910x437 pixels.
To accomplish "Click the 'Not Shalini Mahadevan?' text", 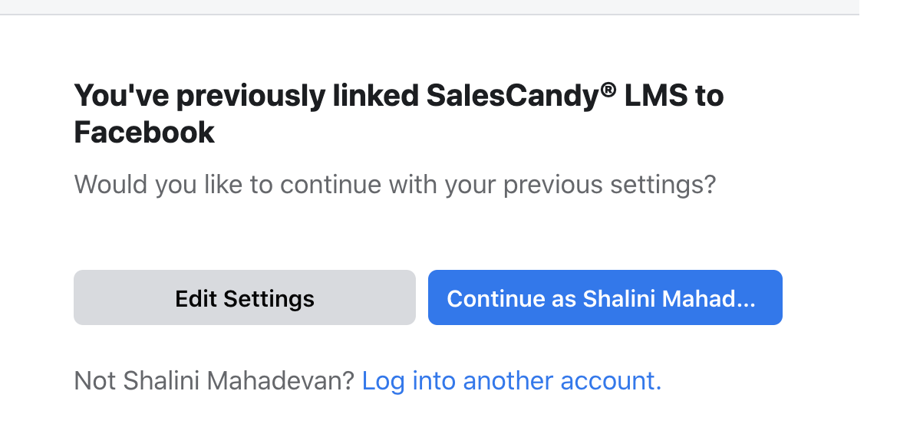I will click(214, 380).
